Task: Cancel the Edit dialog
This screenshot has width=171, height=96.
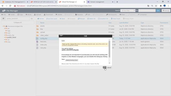Action: click(109, 67)
